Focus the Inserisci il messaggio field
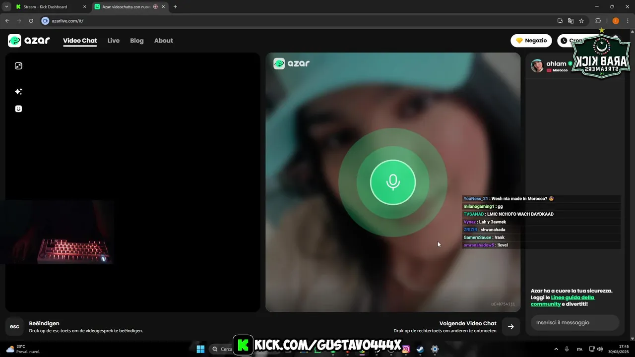 coord(575,322)
